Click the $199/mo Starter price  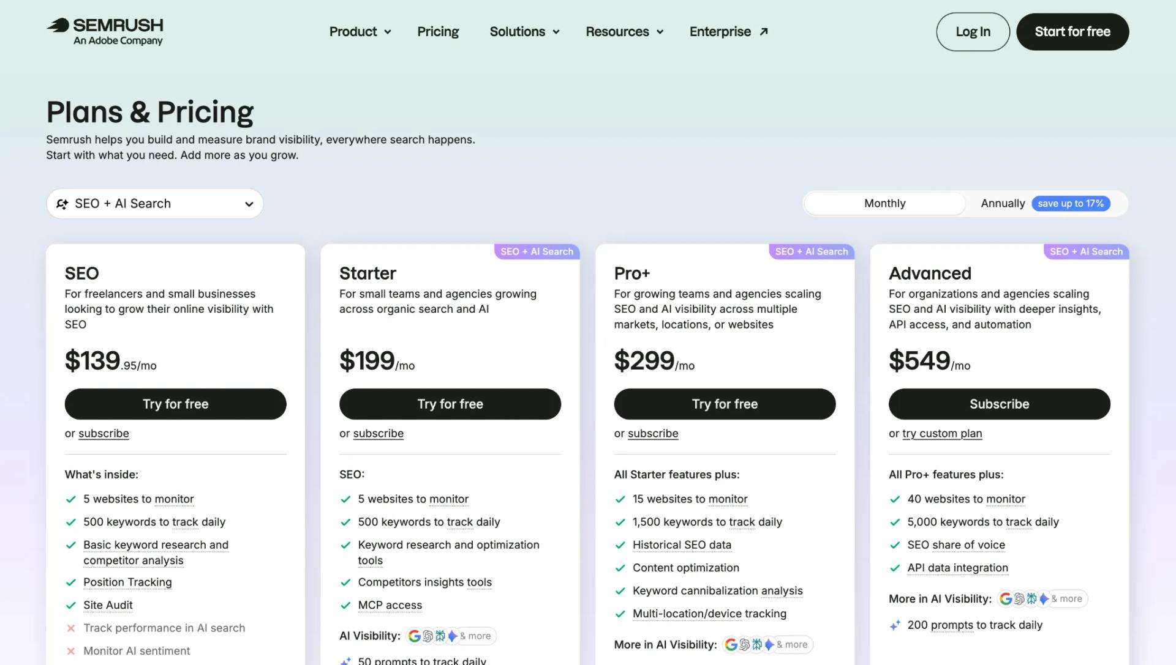click(377, 360)
